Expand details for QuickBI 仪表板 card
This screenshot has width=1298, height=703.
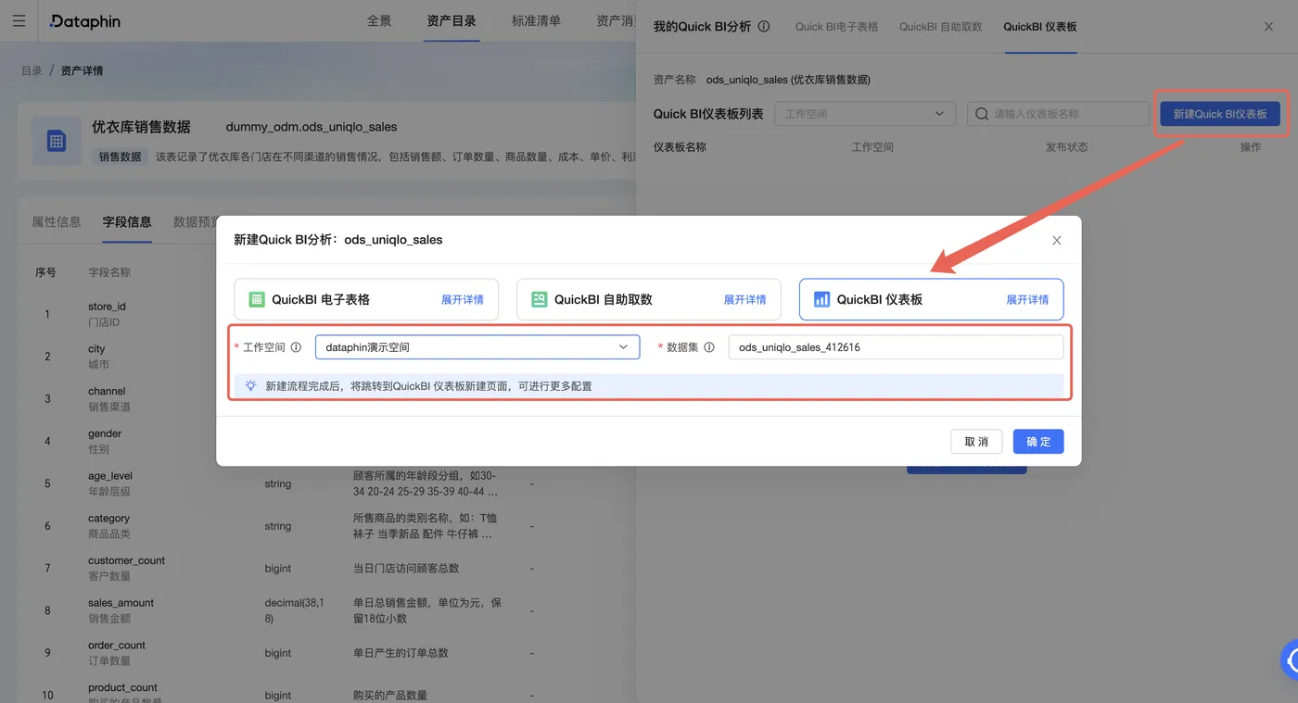[x=1028, y=299]
